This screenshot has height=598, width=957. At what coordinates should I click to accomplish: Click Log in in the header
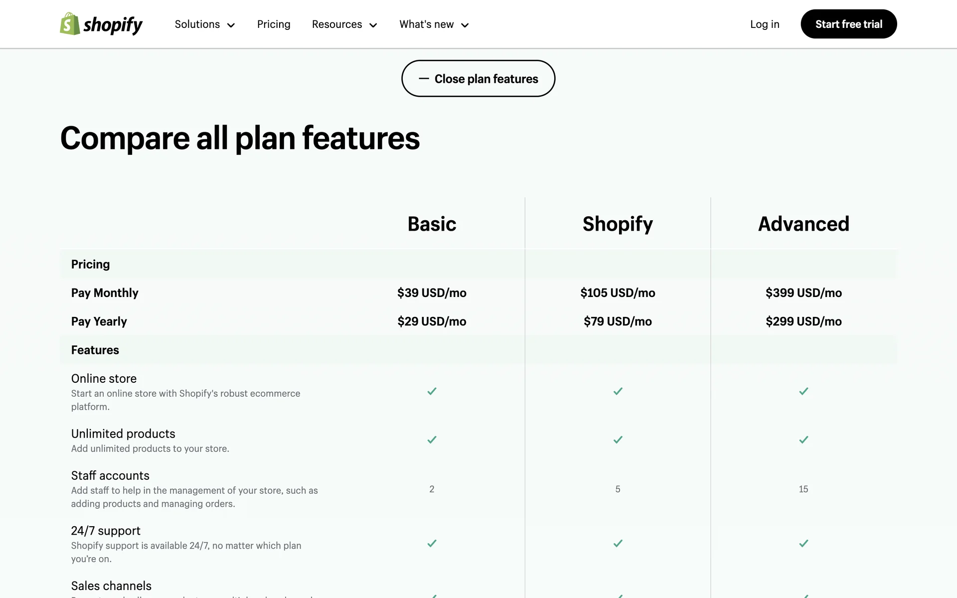[x=765, y=24]
